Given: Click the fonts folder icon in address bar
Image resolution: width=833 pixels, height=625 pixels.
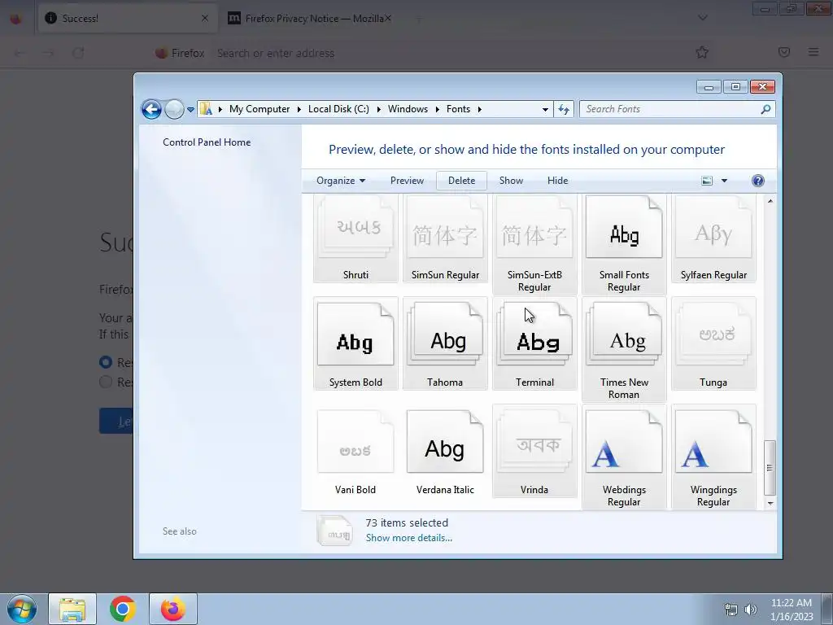Looking at the screenshot, I should pyautogui.click(x=206, y=110).
